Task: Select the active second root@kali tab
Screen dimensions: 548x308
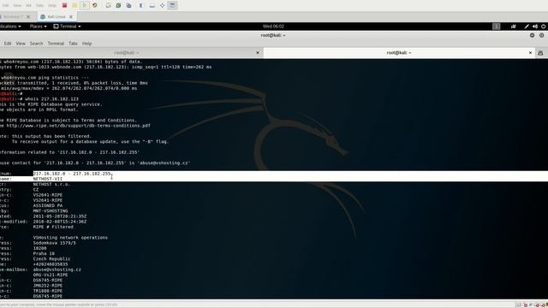Action: click(399, 53)
